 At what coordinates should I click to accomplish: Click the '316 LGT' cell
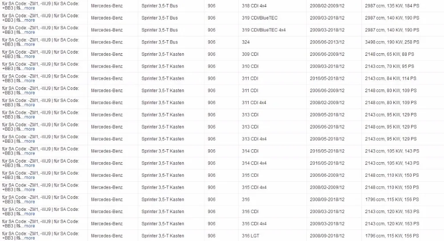tap(250, 236)
